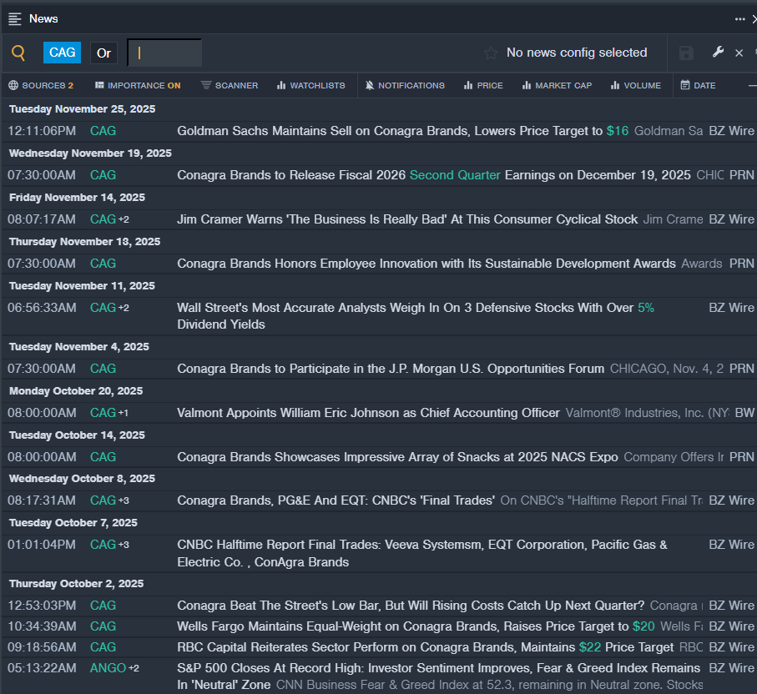Clear the search with the X icon
The image size is (757, 694).
[739, 53]
